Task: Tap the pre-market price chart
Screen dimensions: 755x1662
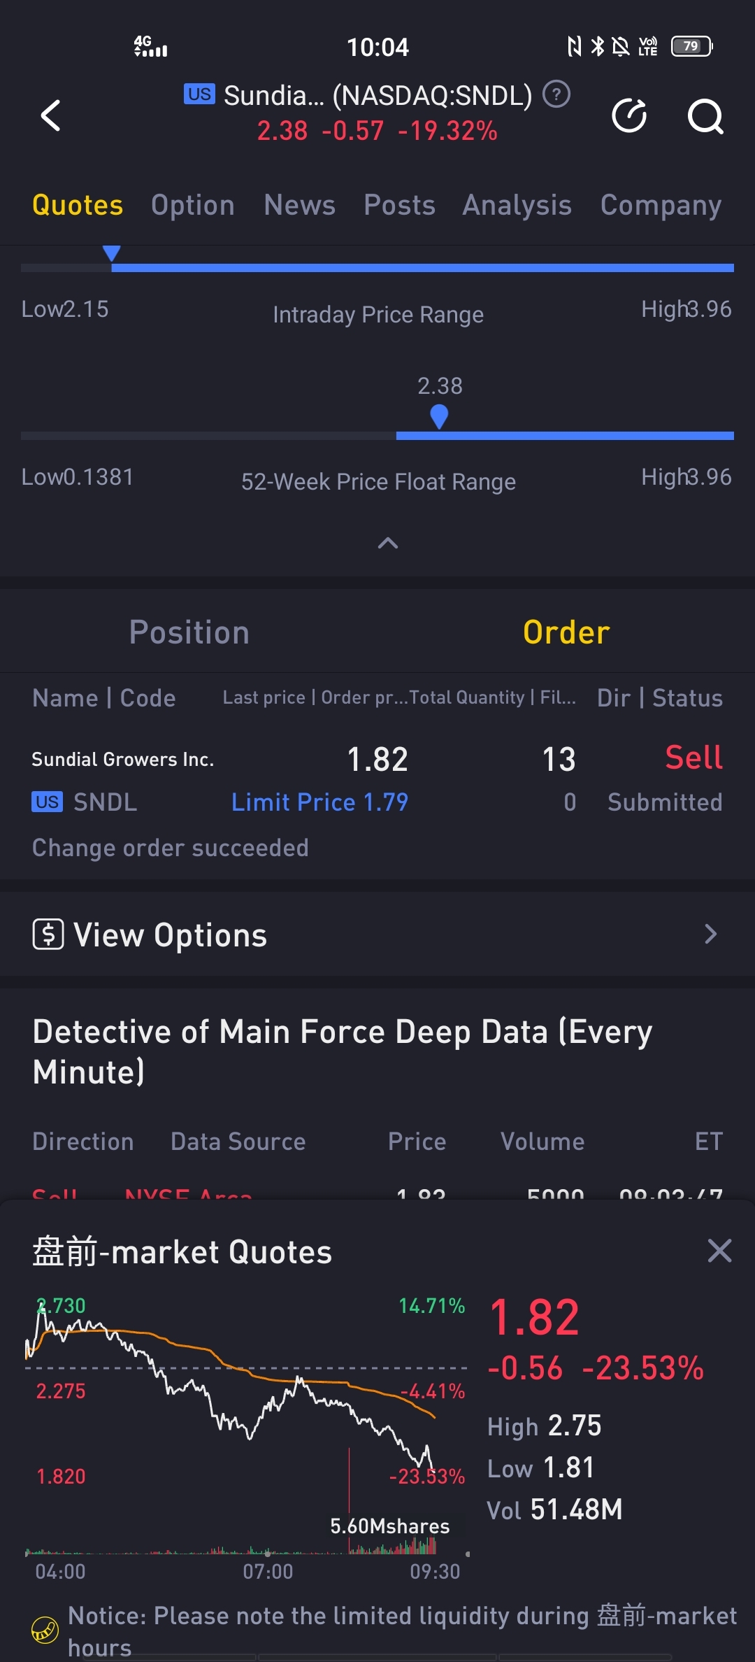Action: pos(246,1427)
